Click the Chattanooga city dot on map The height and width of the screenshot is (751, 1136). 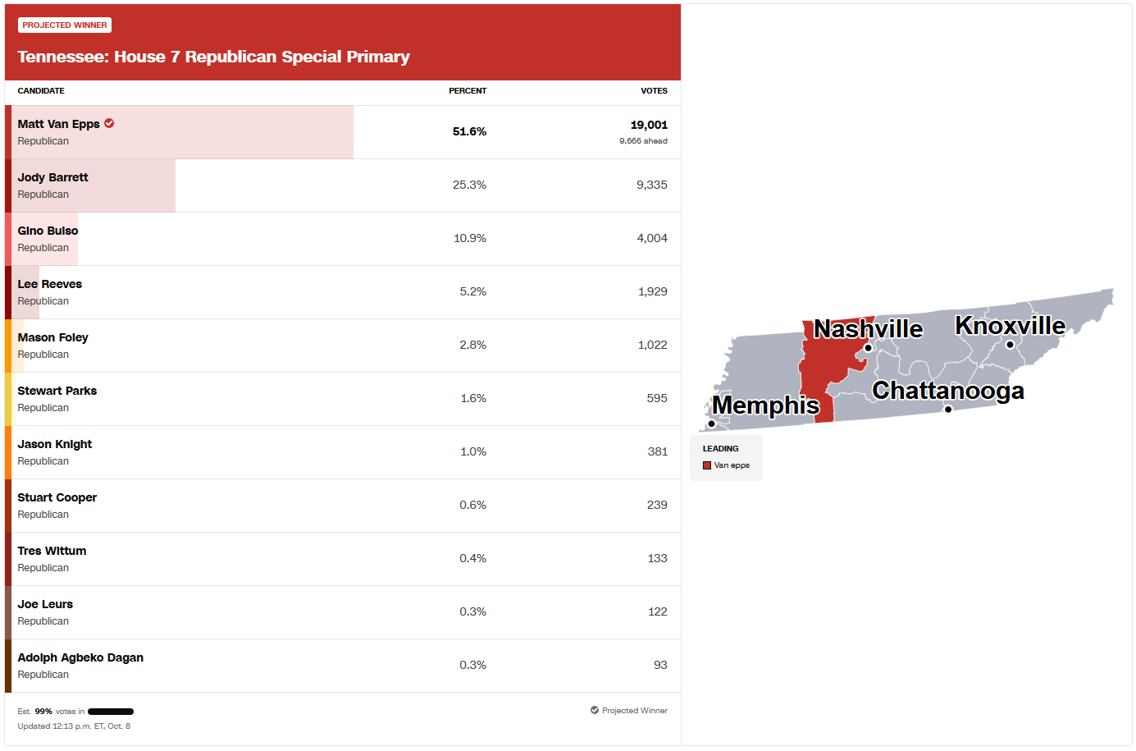(x=948, y=409)
